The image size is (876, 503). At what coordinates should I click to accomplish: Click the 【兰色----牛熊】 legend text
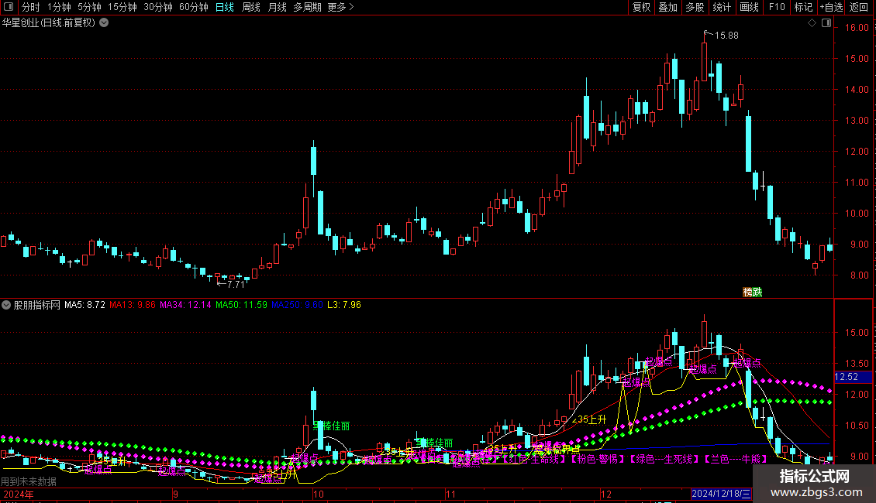pyautogui.click(x=735, y=459)
